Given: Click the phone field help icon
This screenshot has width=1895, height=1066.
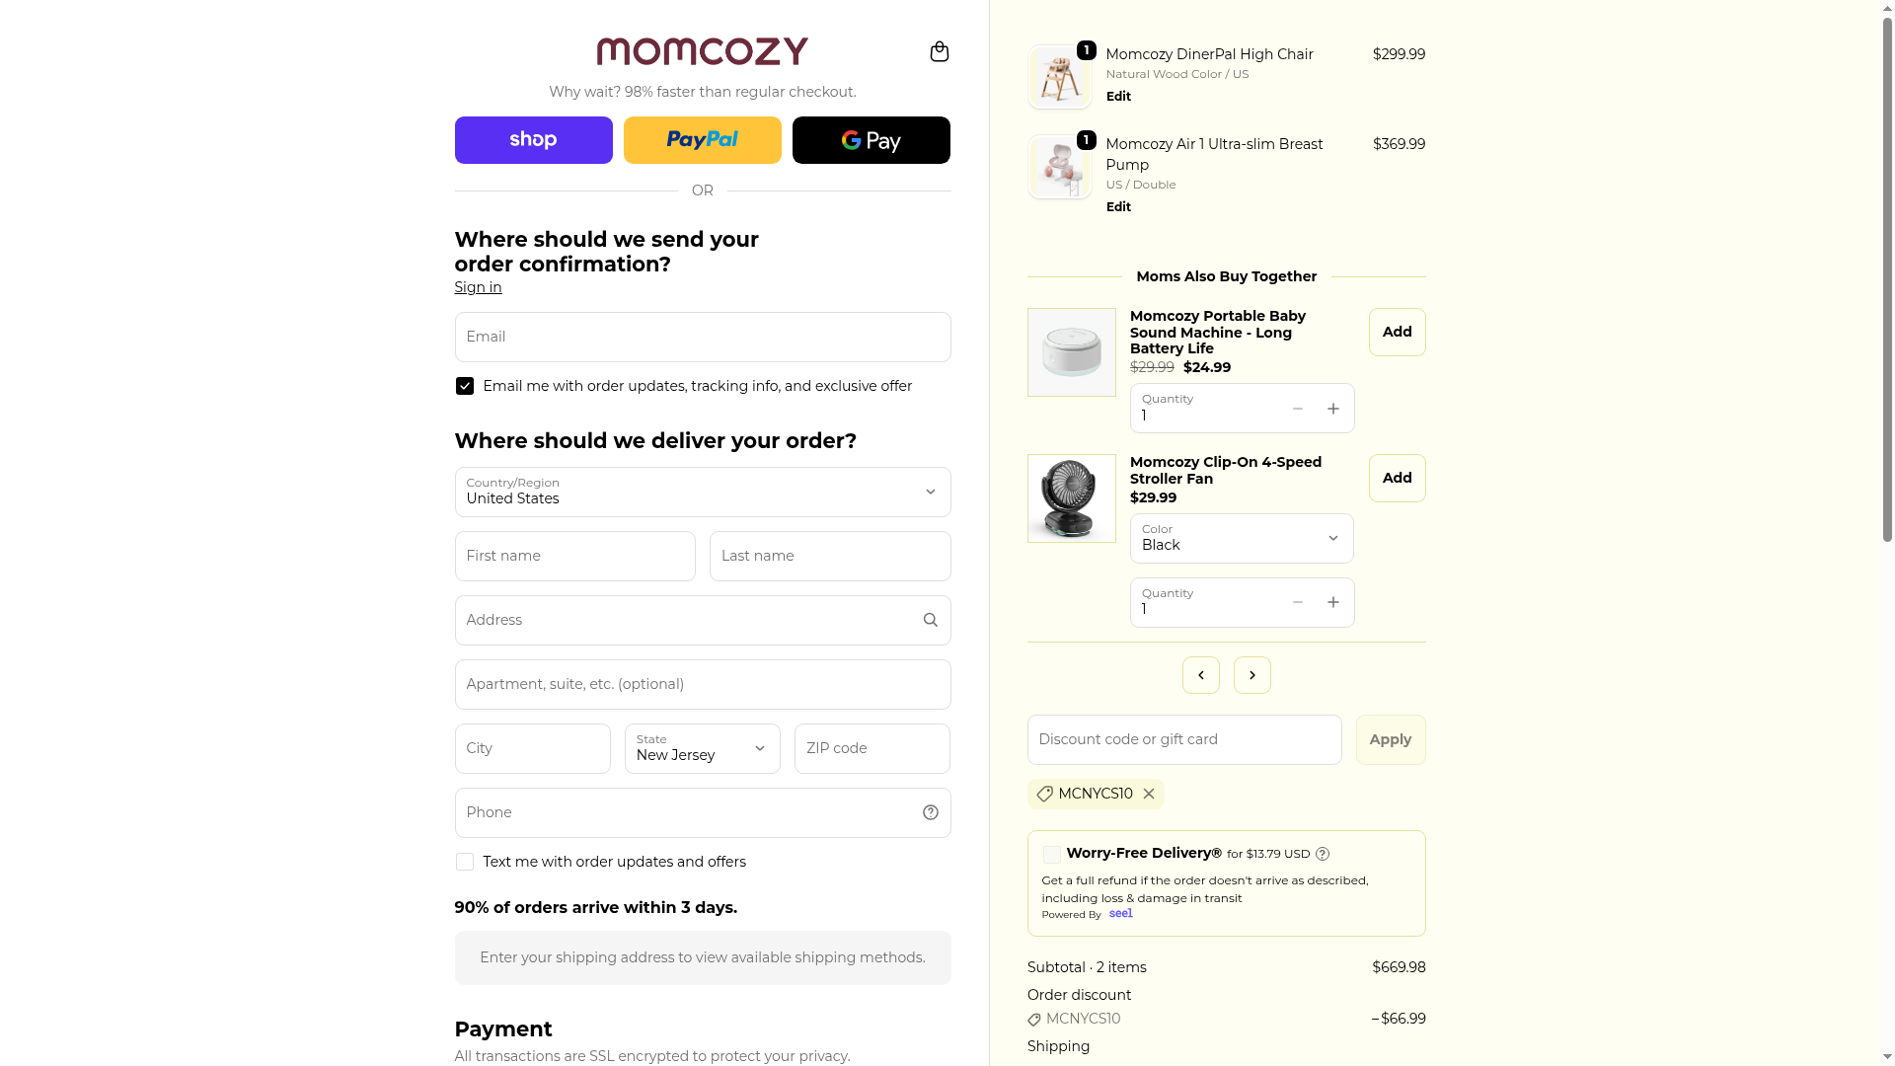Looking at the screenshot, I should (x=930, y=812).
